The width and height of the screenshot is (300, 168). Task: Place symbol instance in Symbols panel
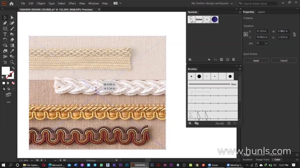(x=209, y=60)
